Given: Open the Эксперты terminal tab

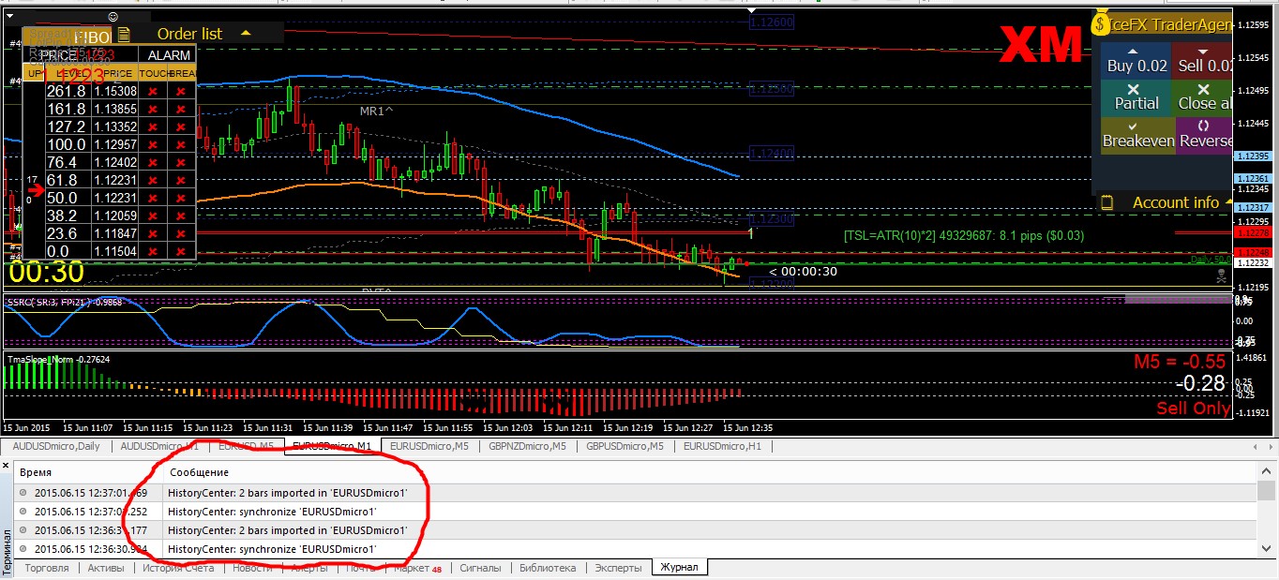Looking at the screenshot, I should 619,568.
